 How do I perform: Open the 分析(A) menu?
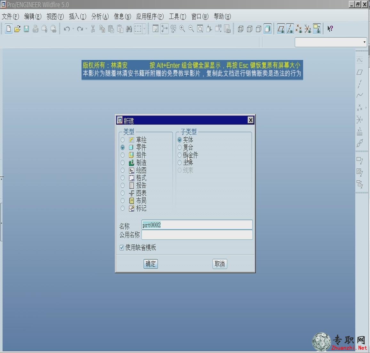click(100, 17)
